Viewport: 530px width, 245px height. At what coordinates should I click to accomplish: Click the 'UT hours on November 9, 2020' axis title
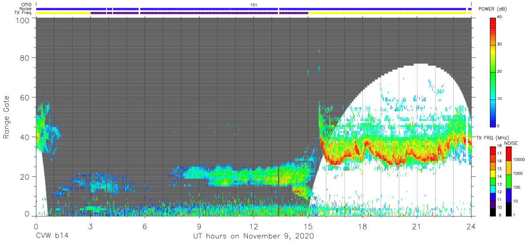(253, 236)
